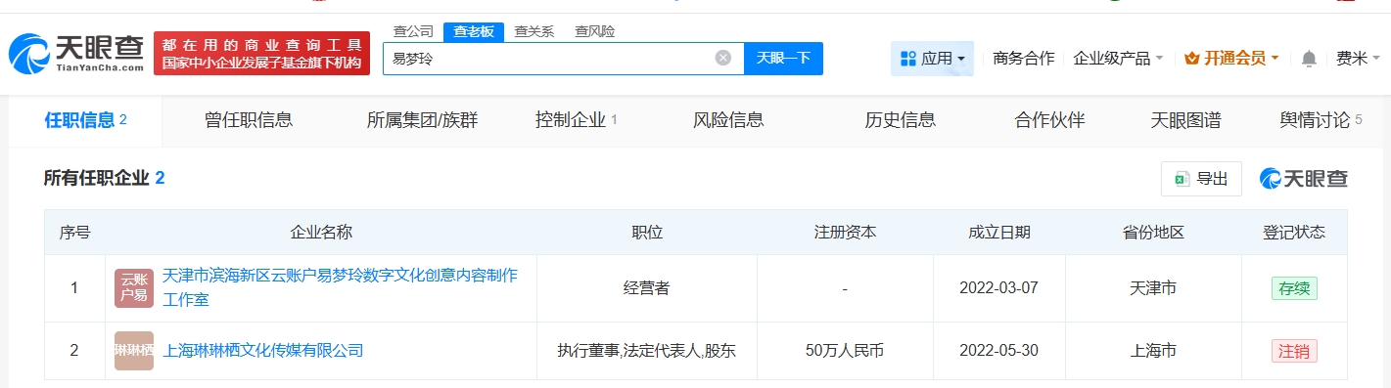
Task: Switch to 查公司 search tab
Action: [413, 31]
